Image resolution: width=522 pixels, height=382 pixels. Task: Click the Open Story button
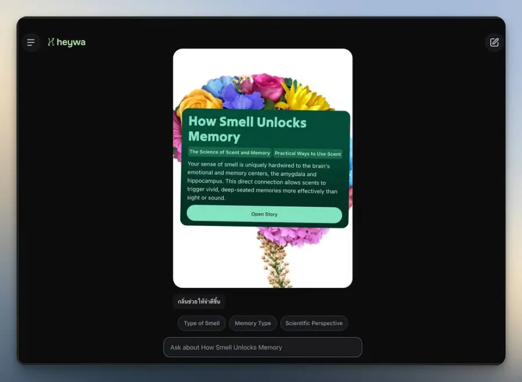pos(264,214)
